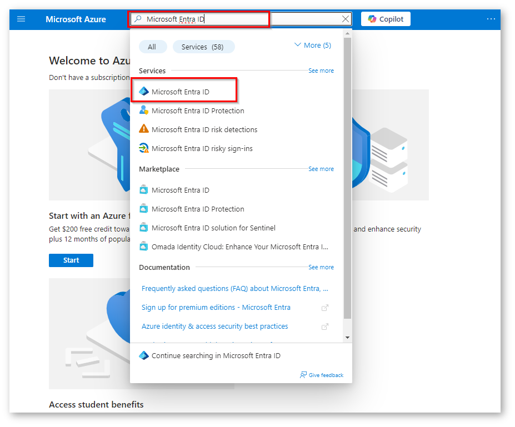This screenshot has width=515, height=427.
Task: Click the blue Start button
Action: point(71,260)
